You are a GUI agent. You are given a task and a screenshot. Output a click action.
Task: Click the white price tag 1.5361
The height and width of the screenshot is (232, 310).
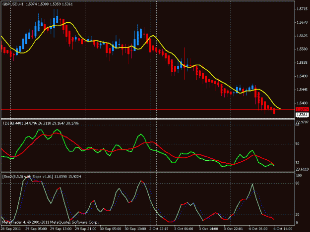coord(302,115)
